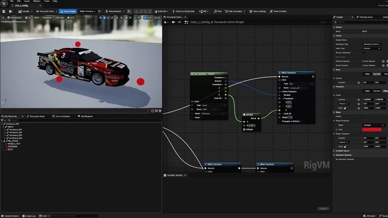The width and height of the screenshot is (388, 218).
Task: Open the Edit menu
Action: point(19,1)
